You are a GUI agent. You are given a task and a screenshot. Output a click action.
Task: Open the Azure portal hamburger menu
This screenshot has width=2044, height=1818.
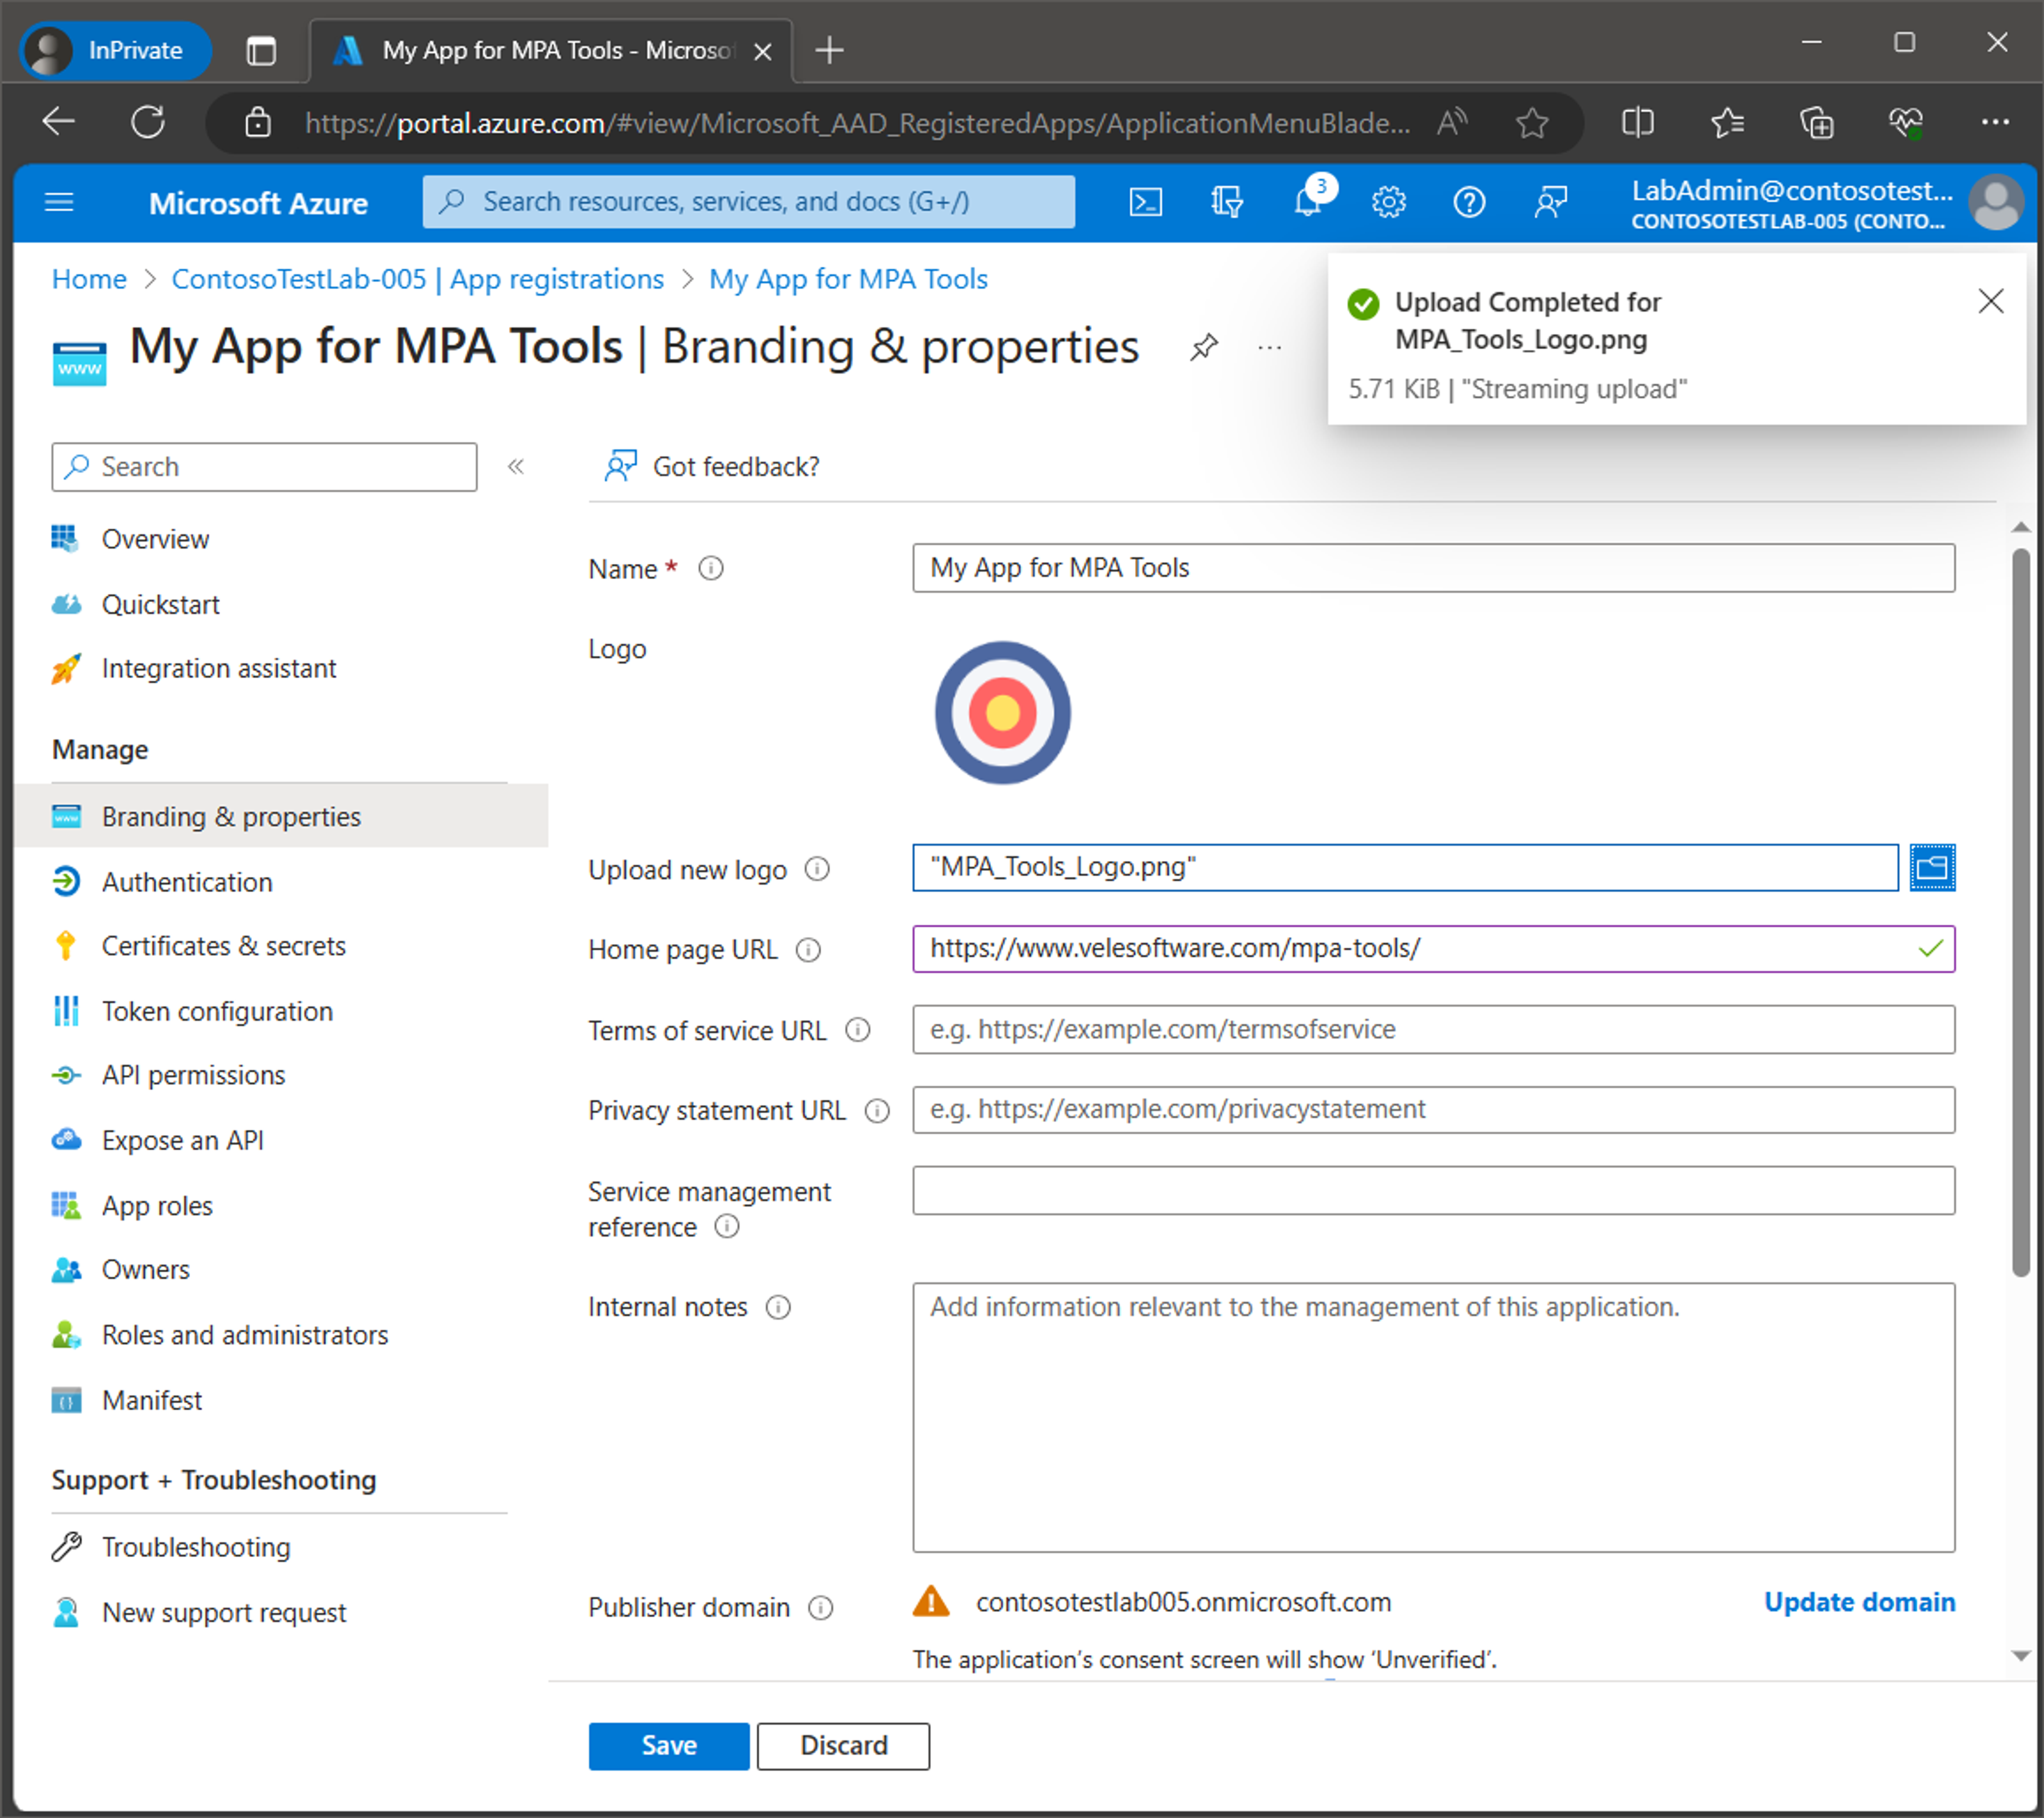coord(59,203)
